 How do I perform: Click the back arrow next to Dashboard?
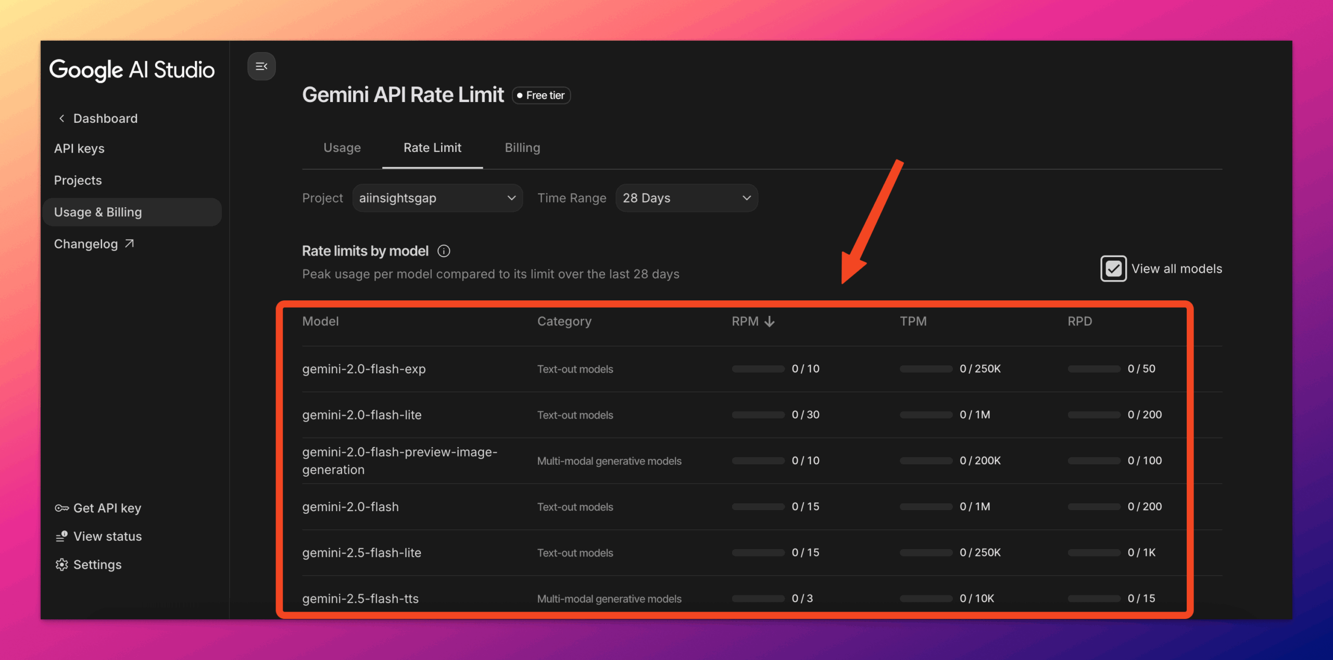pos(61,118)
